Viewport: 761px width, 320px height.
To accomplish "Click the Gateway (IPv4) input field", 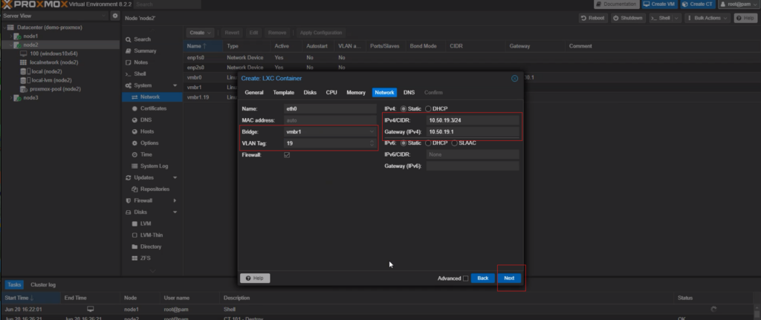I will pyautogui.click(x=473, y=132).
